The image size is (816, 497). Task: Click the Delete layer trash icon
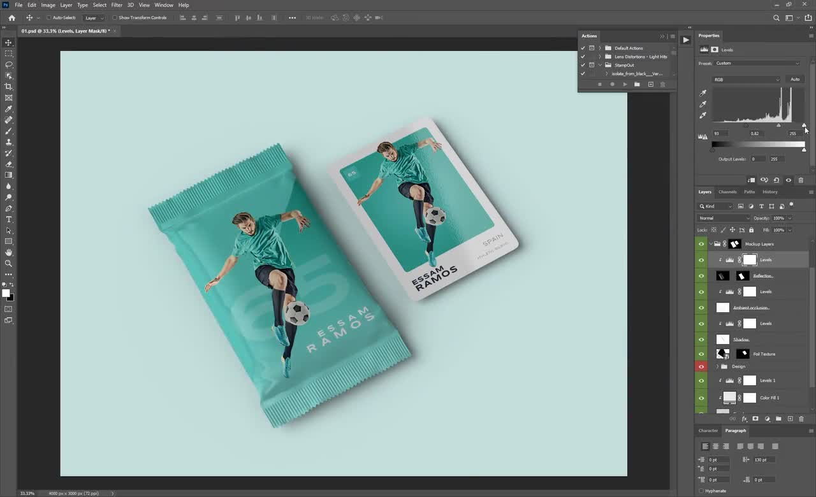click(x=801, y=419)
